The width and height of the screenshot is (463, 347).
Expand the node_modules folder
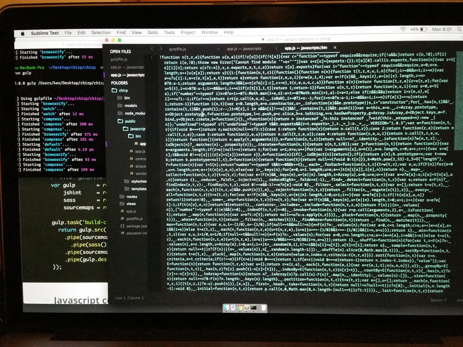pyautogui.click(x=131, y=113)
